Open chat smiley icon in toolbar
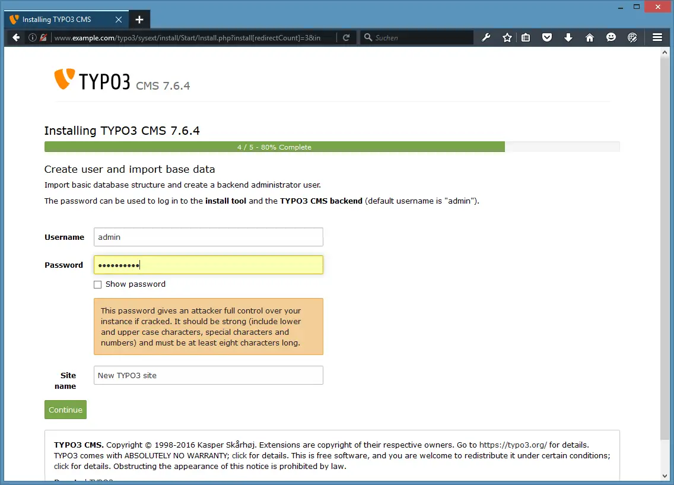This screenshot has height=485, width=674. (x=611, y=37)
